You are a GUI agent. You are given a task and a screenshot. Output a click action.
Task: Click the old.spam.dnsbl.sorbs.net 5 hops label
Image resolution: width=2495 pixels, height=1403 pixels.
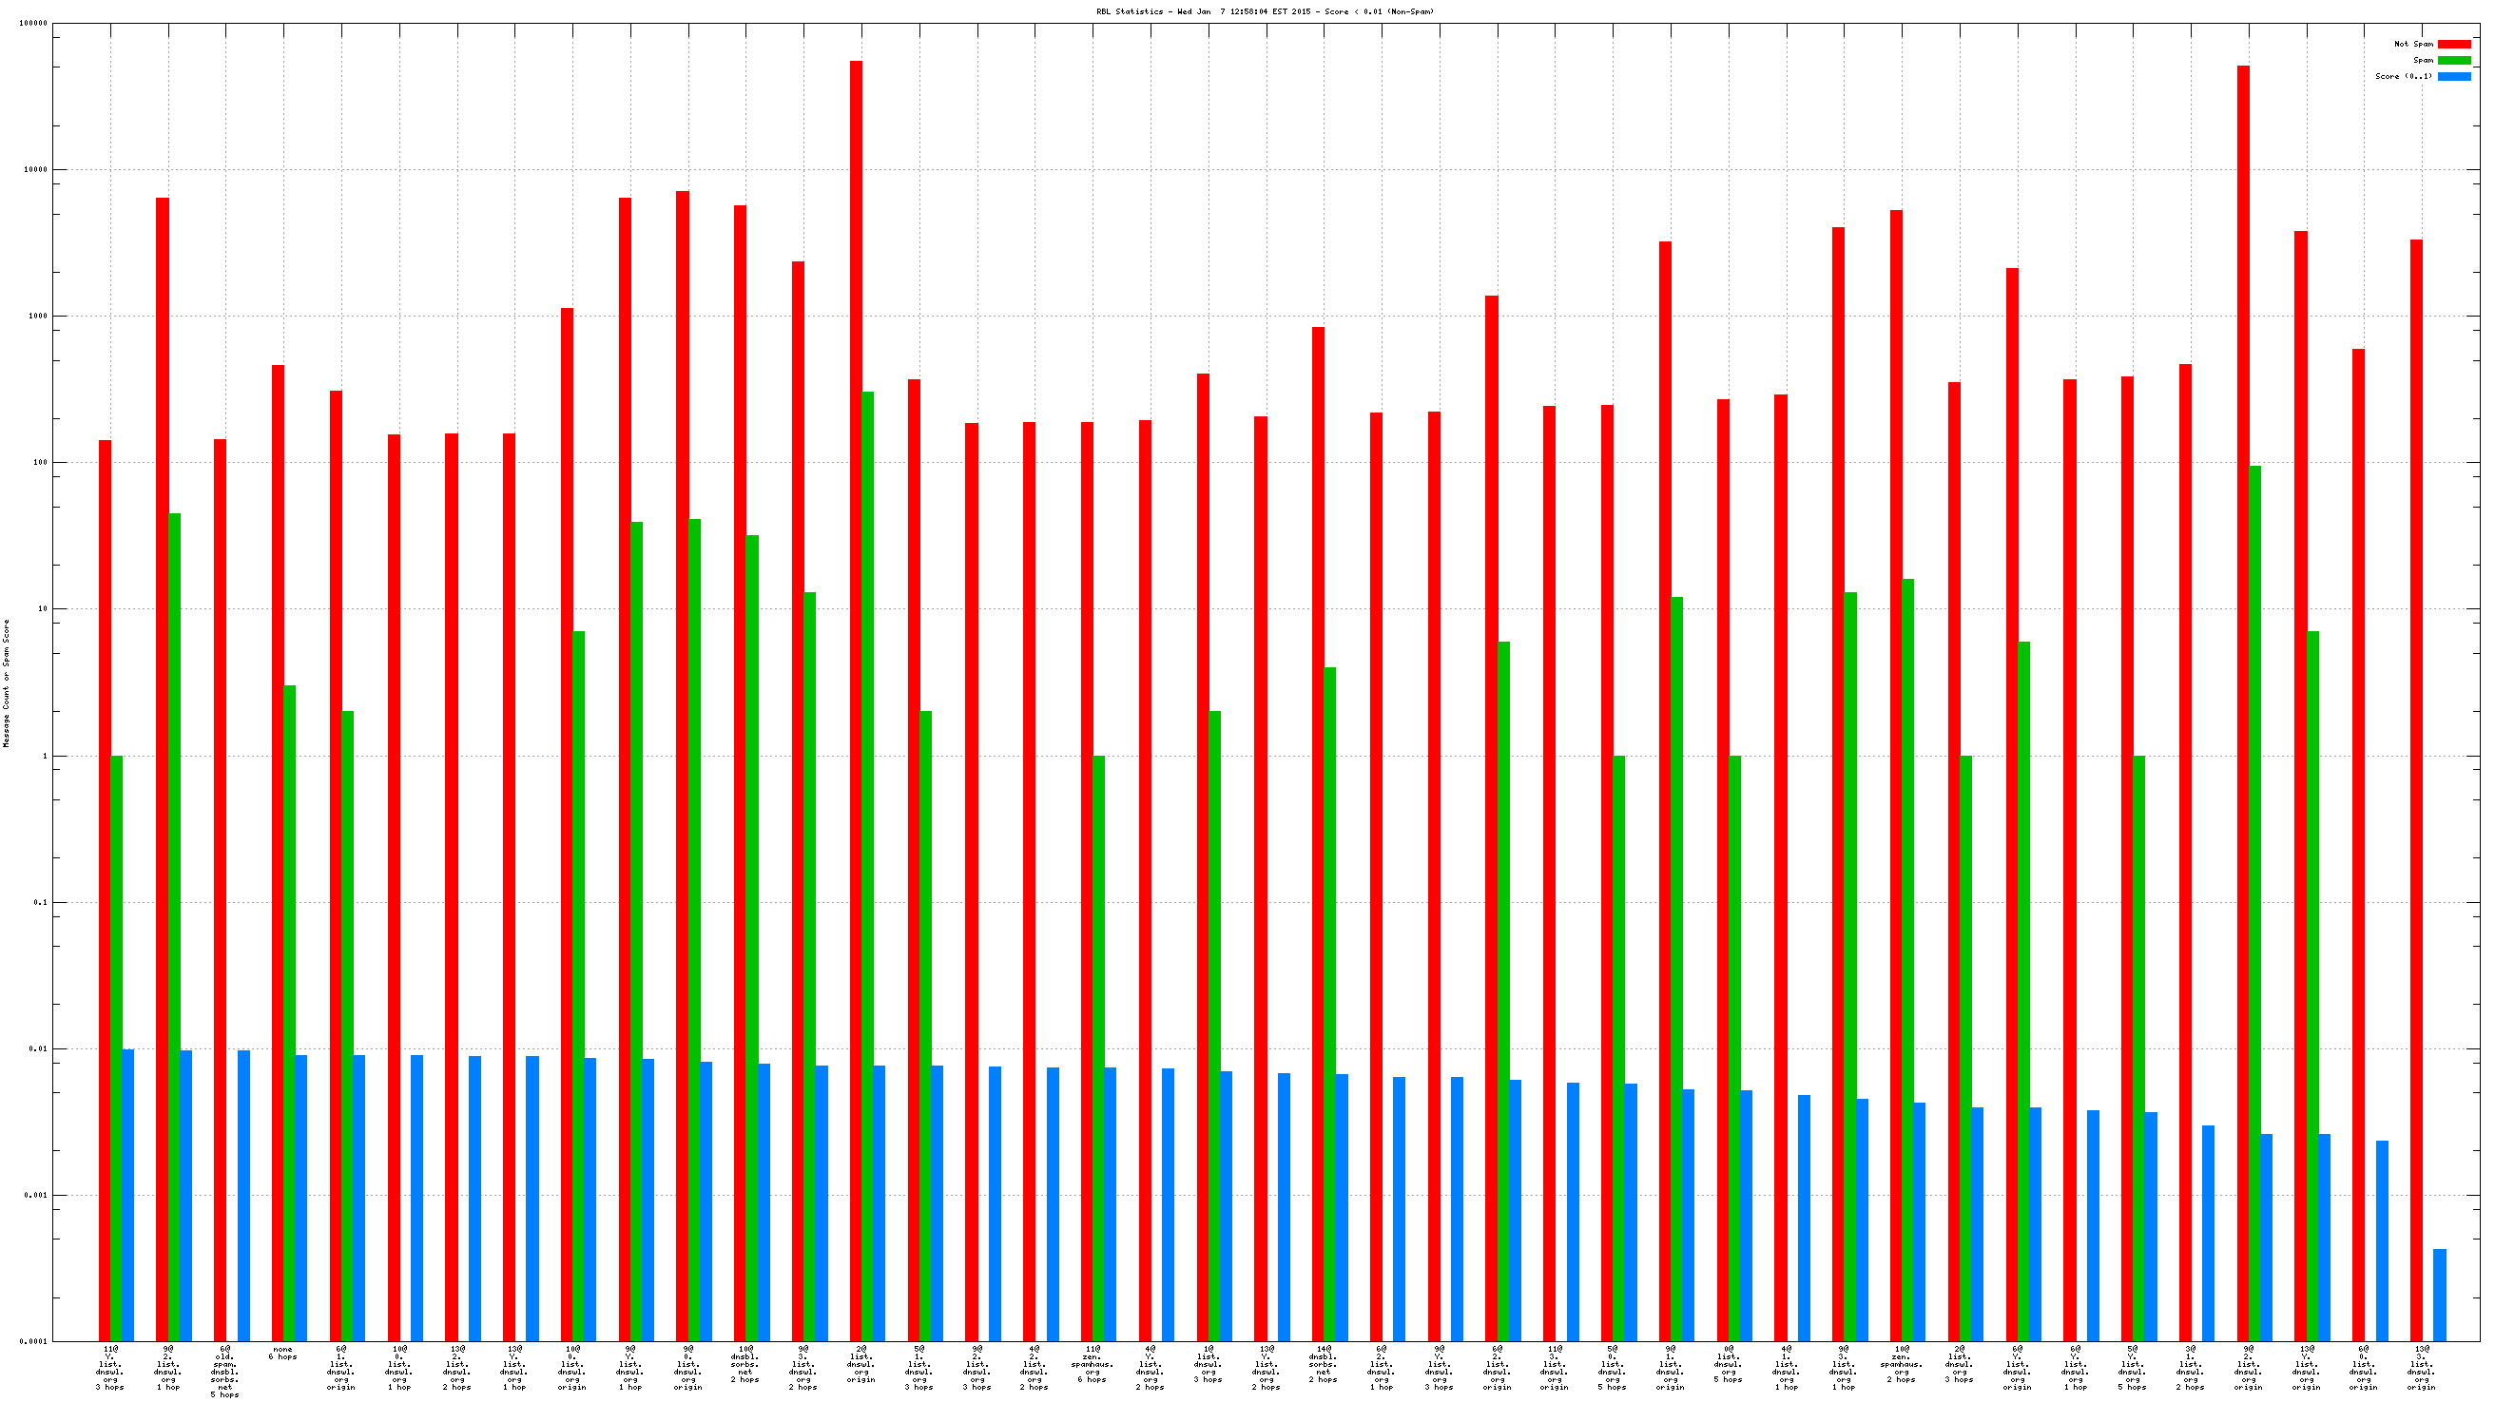pyautogui.click(x=224, y=1372)
